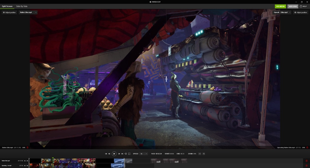Open the SPEED 1x dropdown

pos(144,154)
